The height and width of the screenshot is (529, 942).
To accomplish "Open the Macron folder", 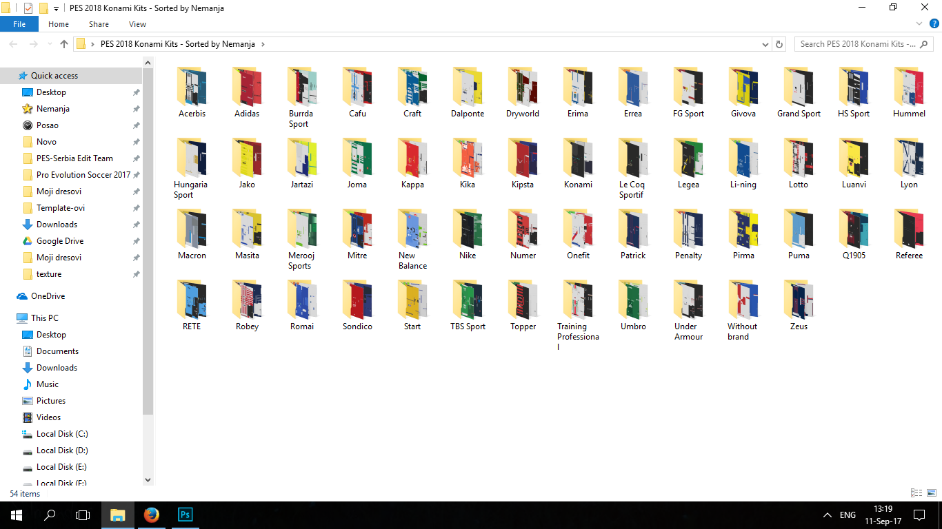I will tap(192, 235).
